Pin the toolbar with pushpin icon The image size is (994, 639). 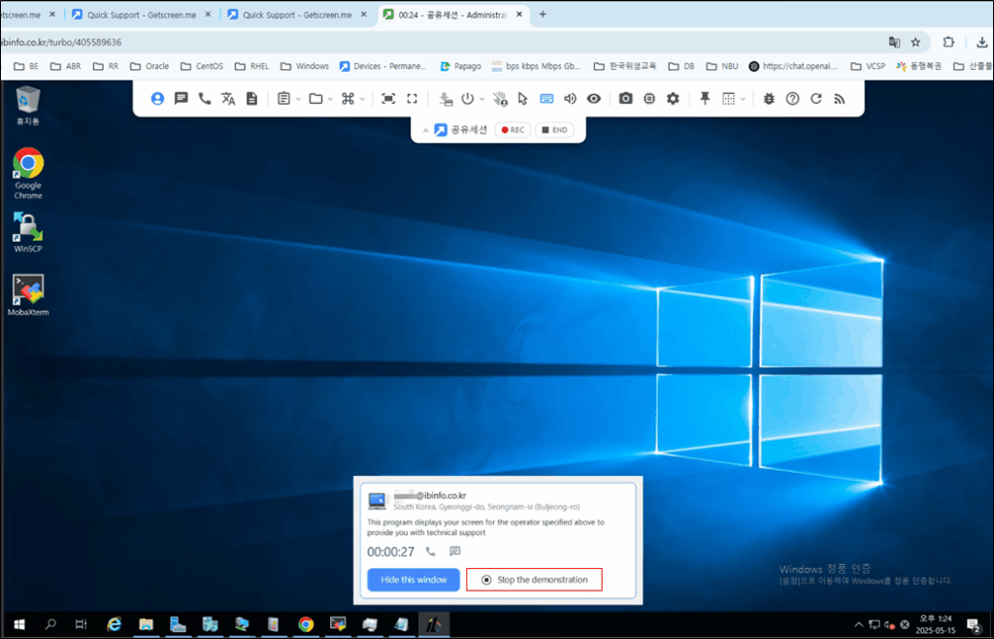(705, 98)
